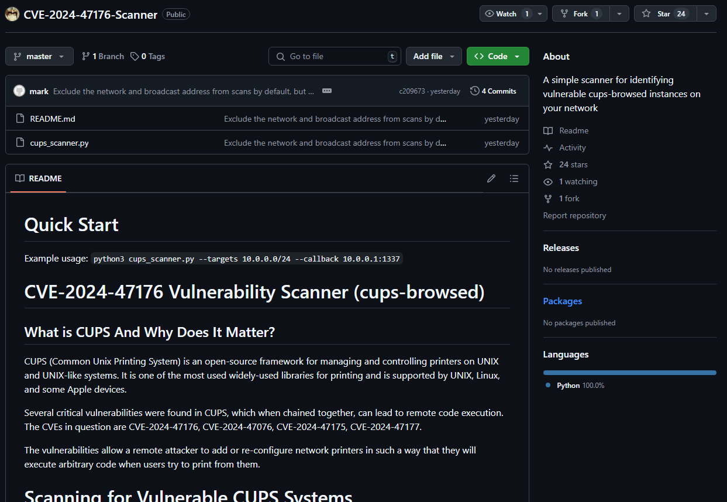Edit the README with the pencil icon
The height and width of the screenshot is (502, 727).
pyautogui.click(x=491, y=178)
